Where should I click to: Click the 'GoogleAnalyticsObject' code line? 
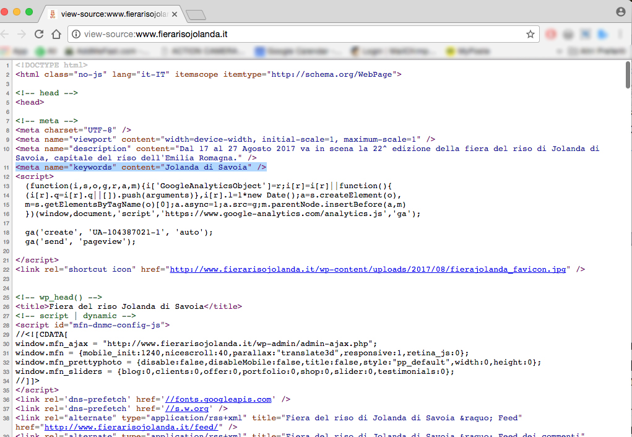click(209, 186)
